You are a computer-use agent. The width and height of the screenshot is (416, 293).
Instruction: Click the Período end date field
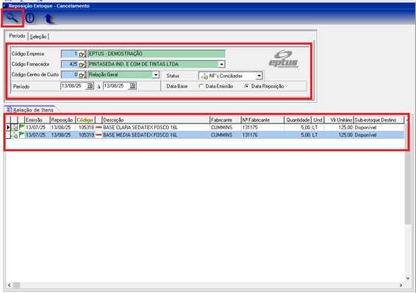116,86
